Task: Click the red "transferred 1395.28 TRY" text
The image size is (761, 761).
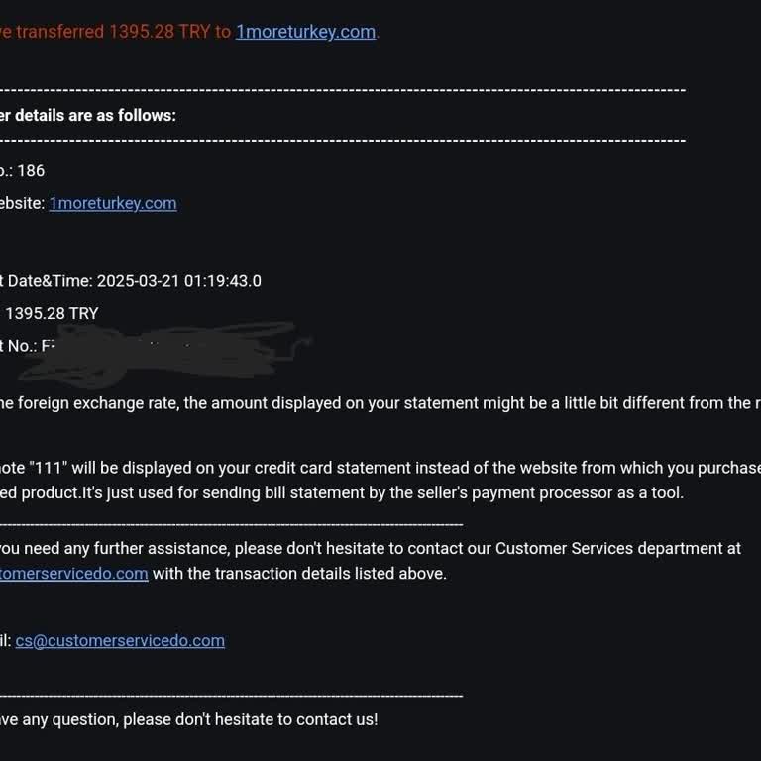Action: pos(109,32)
